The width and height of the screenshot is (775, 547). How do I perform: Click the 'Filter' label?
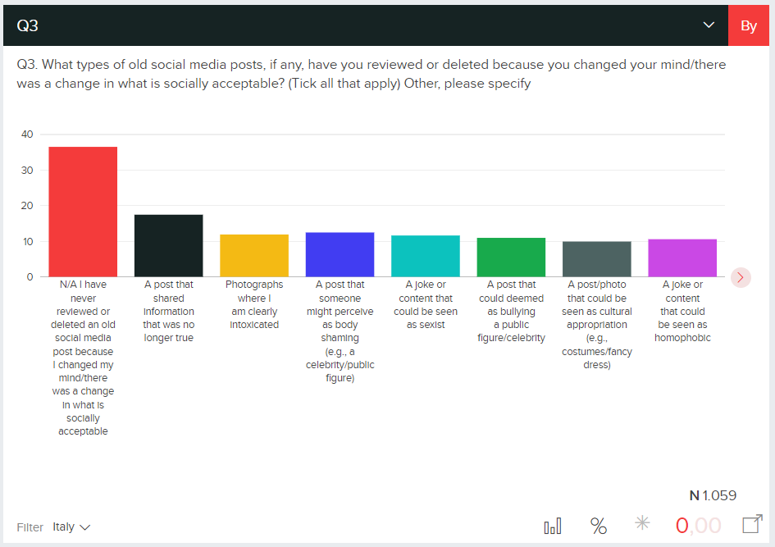tap(30, 527)
